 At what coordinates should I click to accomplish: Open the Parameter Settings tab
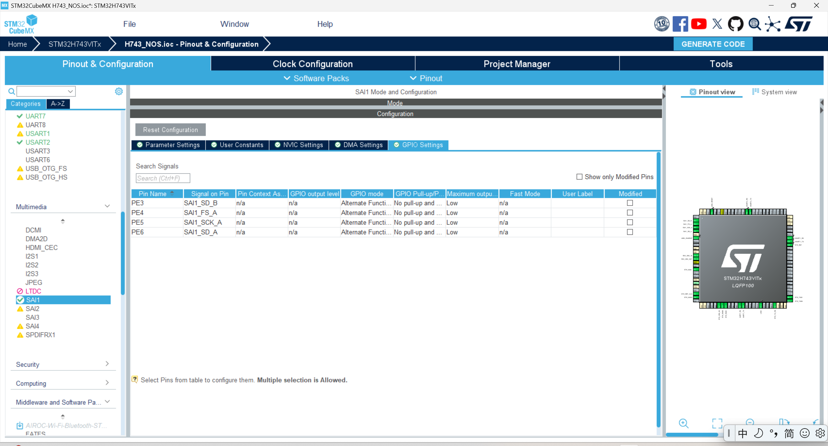click(169, 145)
